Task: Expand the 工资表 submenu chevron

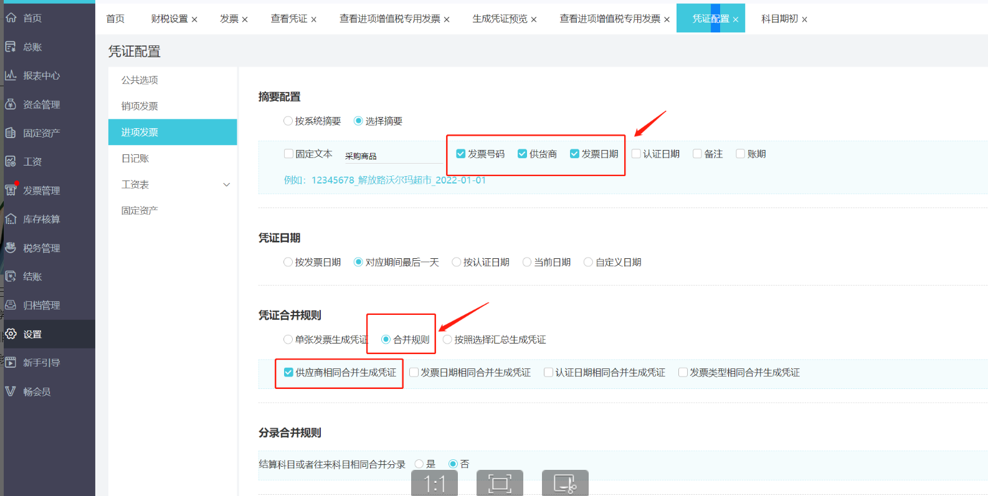Action: (x=227, y=185)
